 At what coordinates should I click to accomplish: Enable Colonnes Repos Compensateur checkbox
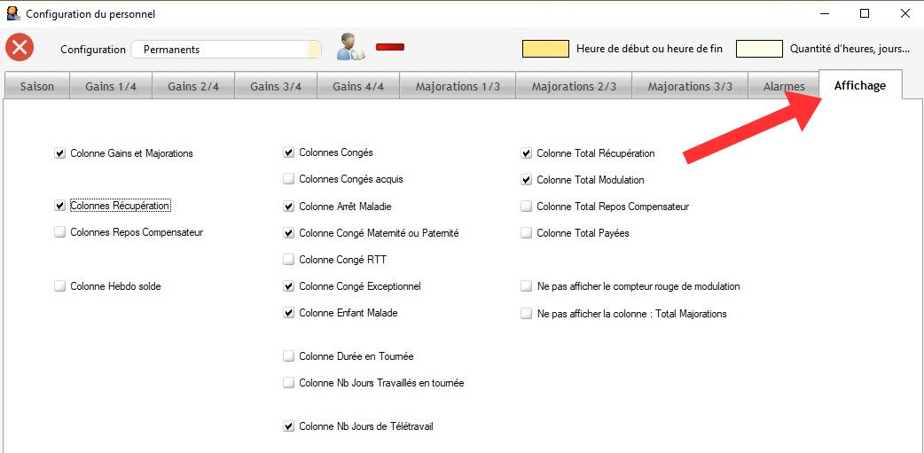[60, 232]
